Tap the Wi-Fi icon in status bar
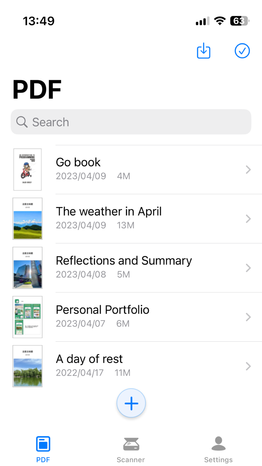Image resolution: width=262 pixels, height=466 pixels. pyautogui.click(x=219, y=21)
